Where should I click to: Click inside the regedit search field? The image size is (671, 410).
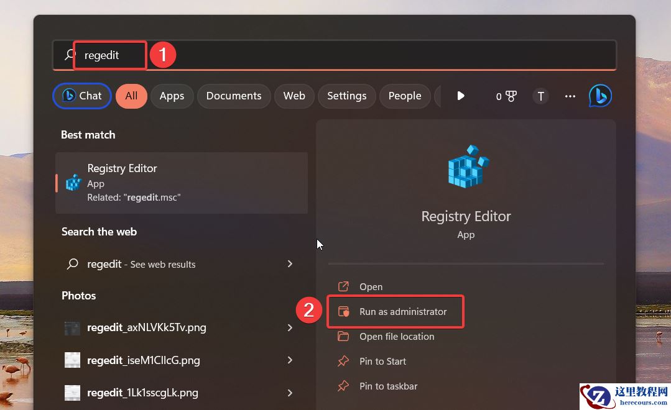coord(109,55)
